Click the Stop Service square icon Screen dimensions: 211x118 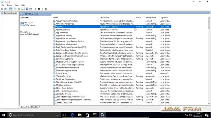(39, 9)
